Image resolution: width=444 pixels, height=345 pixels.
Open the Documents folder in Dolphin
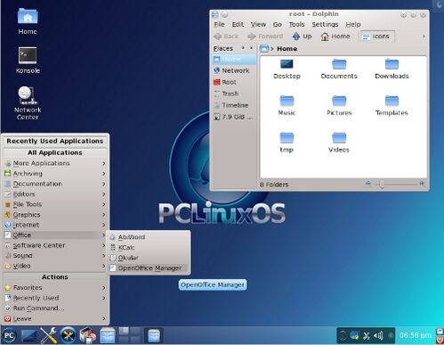click(x=339, y=69)
